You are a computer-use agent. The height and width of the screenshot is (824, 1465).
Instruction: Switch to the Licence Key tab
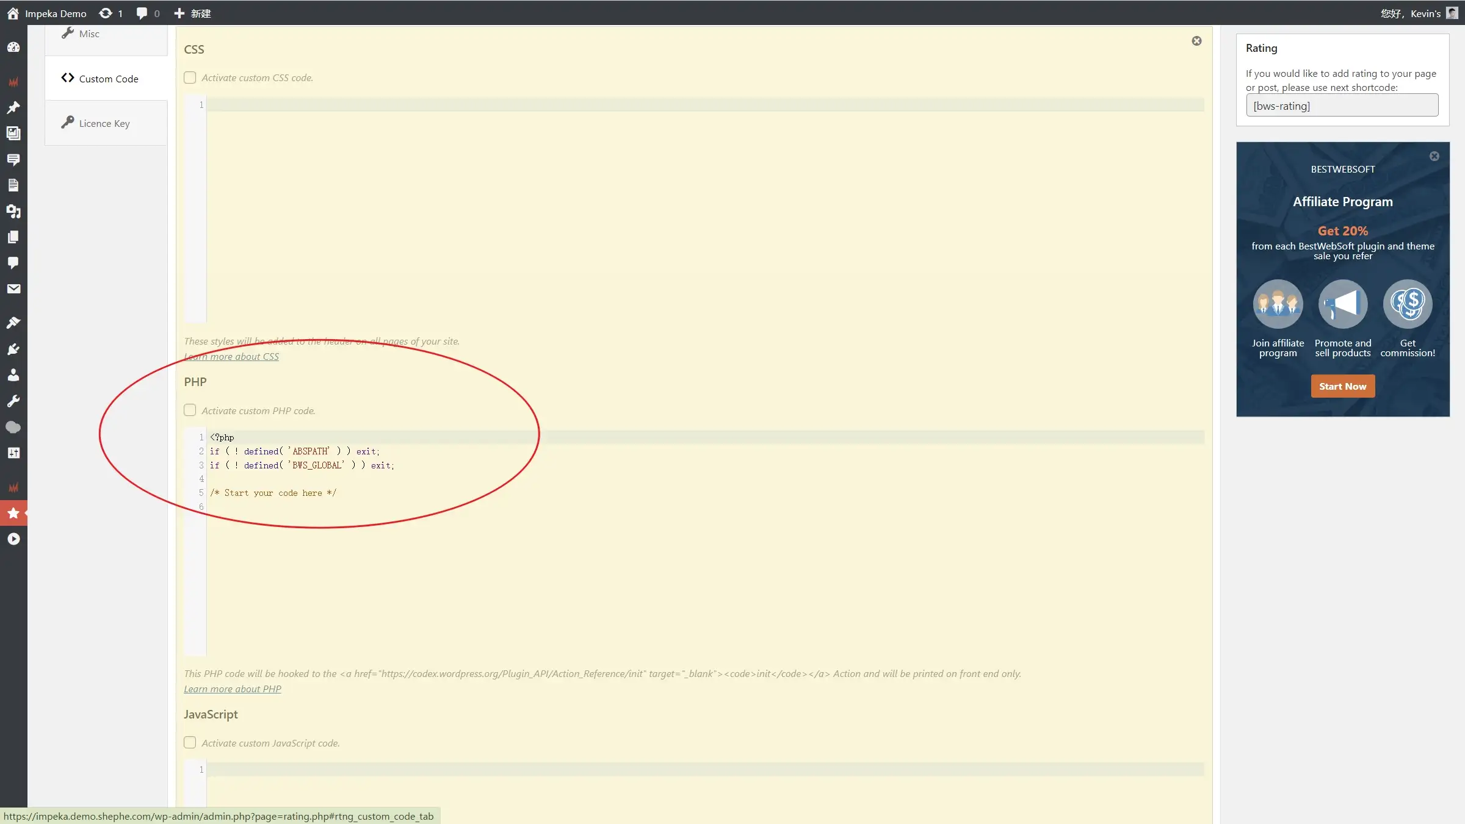click(x=104, y=123)
